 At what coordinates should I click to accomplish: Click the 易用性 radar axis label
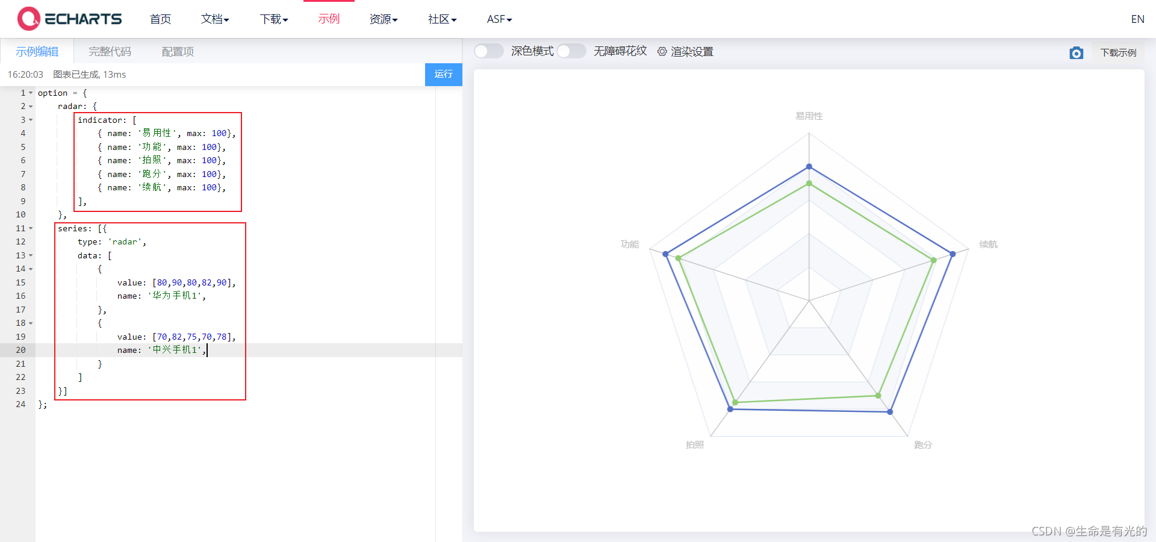pyautogui.click(x=809, y=116)
